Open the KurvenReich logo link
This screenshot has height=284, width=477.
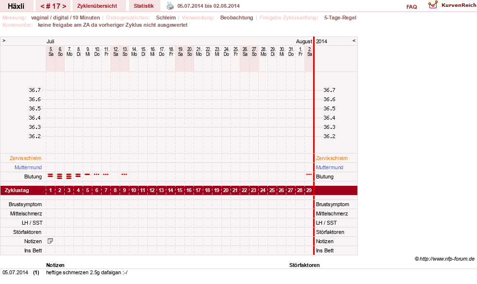click(452, 5)
